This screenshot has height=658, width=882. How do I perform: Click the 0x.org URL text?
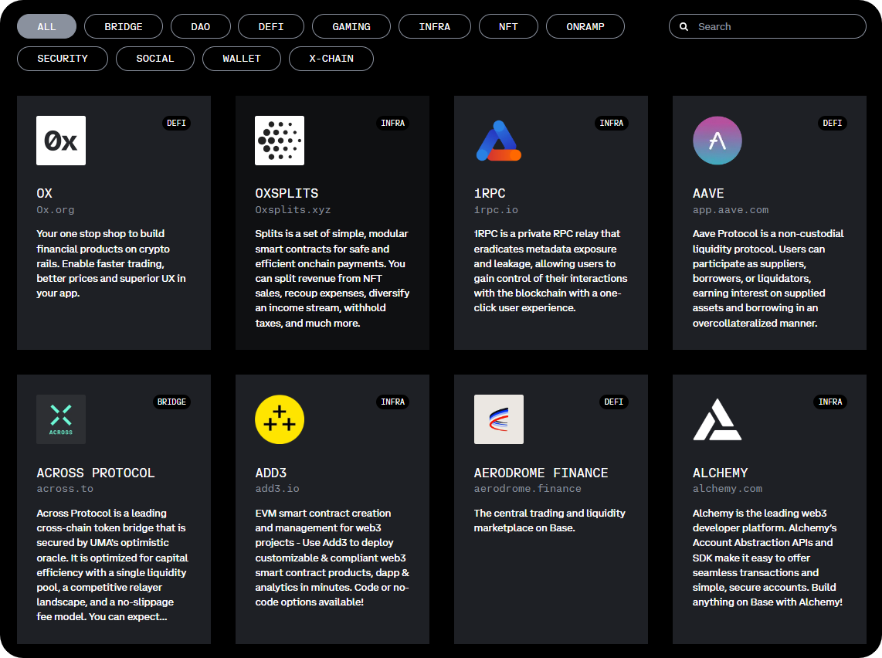tap(56, 210)
